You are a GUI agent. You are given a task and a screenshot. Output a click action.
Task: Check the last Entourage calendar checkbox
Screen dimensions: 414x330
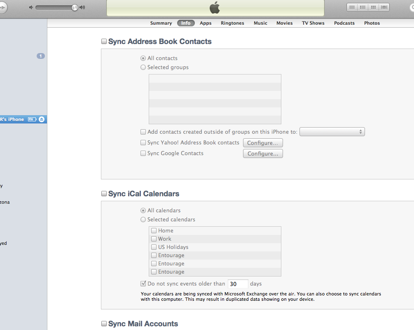pos(154,272)
